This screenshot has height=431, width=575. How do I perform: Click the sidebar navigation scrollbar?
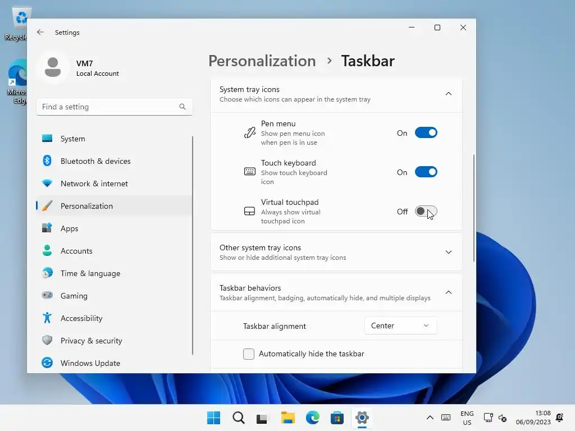(x=192, y=245)
